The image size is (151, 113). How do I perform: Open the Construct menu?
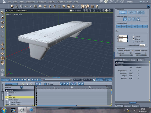point(42,2)
